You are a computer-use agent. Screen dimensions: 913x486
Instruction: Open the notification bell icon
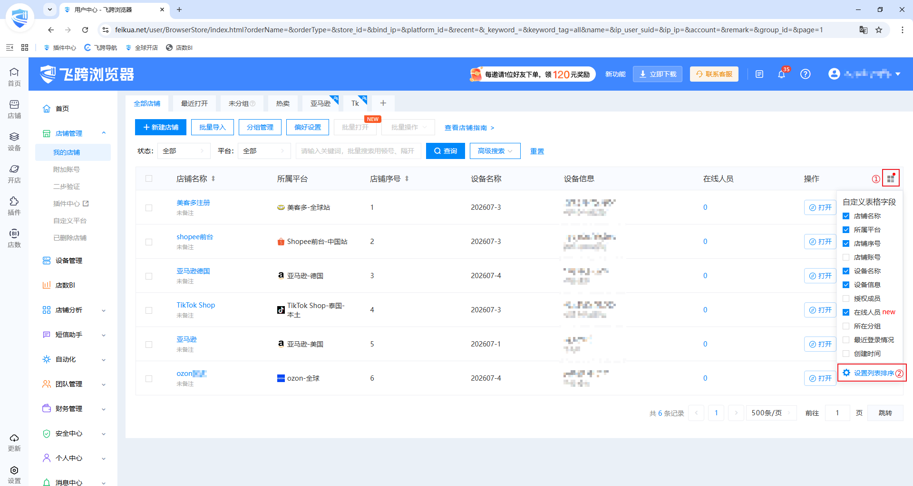pos(781,74)
